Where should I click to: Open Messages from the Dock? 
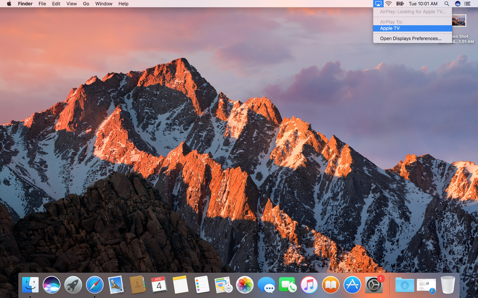click(267, 285)
